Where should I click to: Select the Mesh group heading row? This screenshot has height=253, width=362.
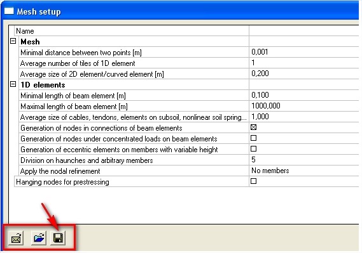coord(134,42)
